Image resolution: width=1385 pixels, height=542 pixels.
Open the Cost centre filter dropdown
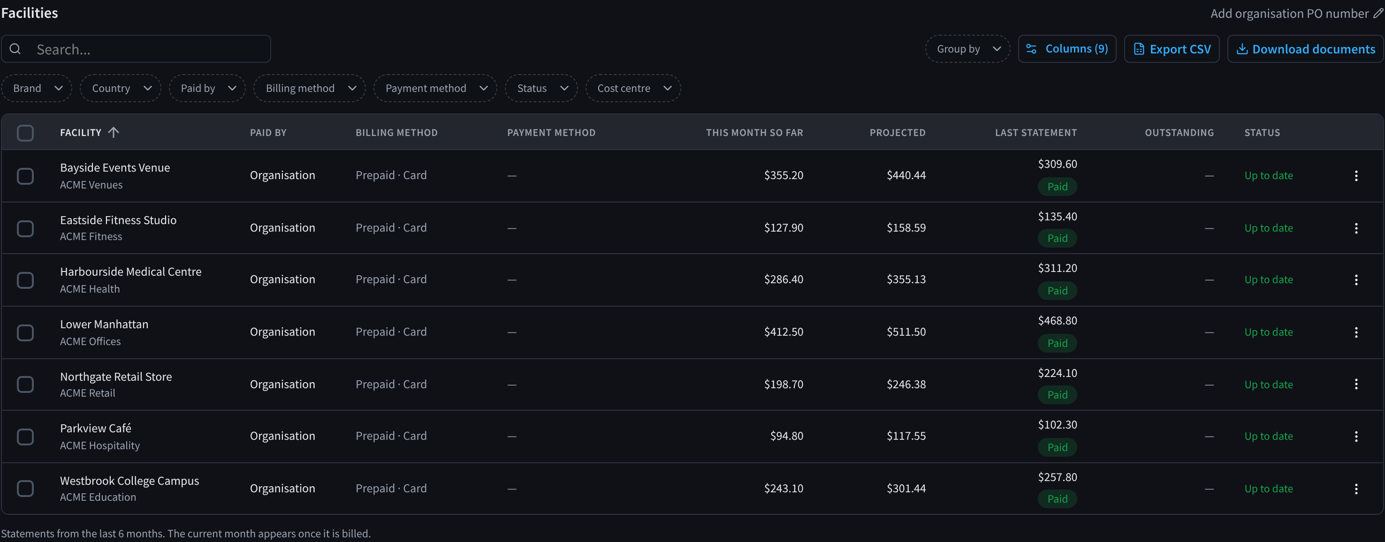tap(633, 88)
